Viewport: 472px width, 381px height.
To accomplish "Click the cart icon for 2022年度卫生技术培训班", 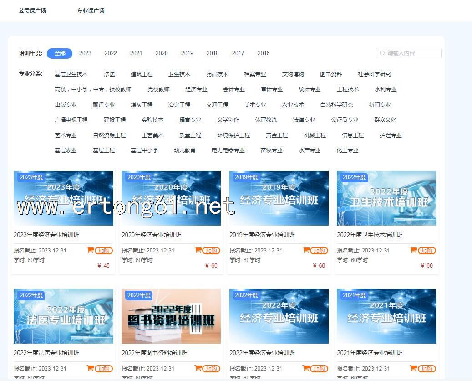I will pos(413,250).
